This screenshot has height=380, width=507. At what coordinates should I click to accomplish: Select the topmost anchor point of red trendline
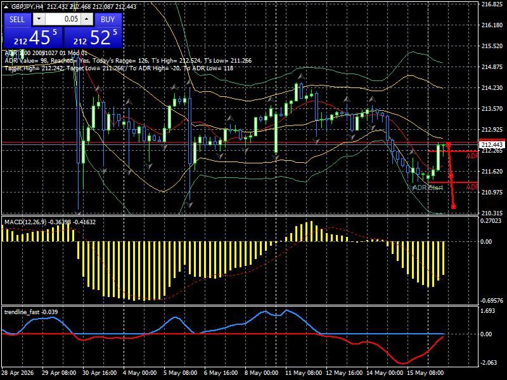coord(448,145)
